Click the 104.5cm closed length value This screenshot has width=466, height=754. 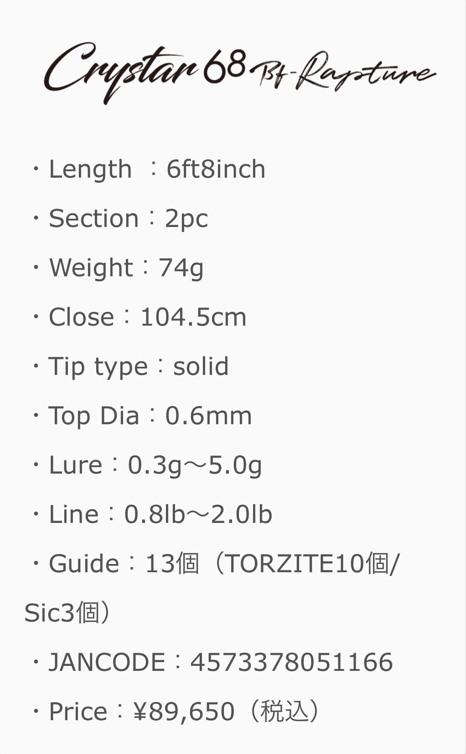click(193, 317)
